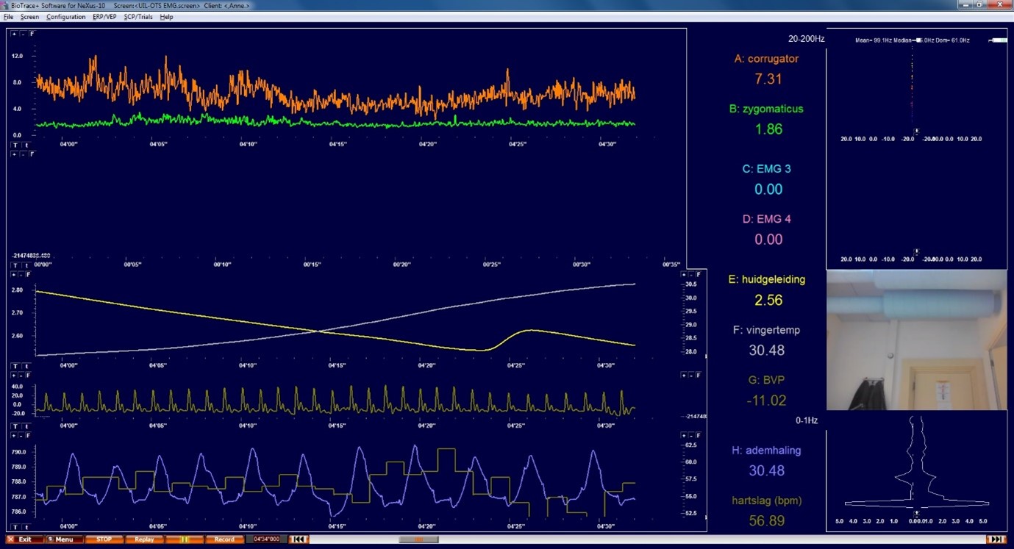Click the 04'34"000 time field
Viewport: 1014px width, 549px height.
(x=266, y=539)
